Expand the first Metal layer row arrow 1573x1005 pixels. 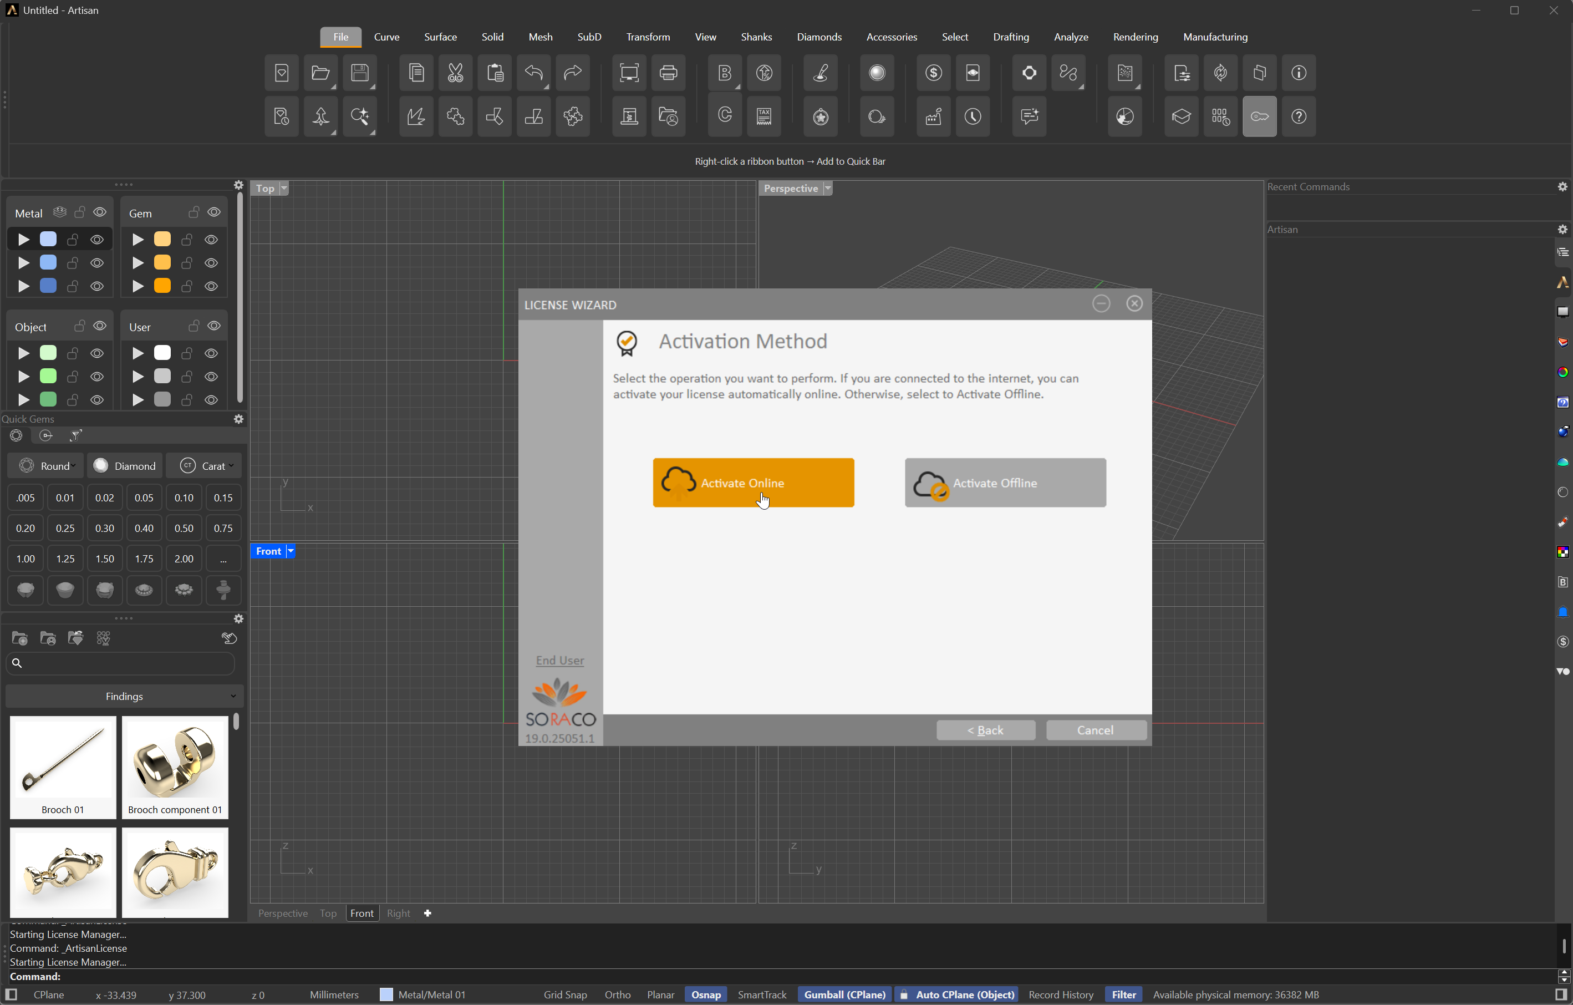click(x=23, y=240)
